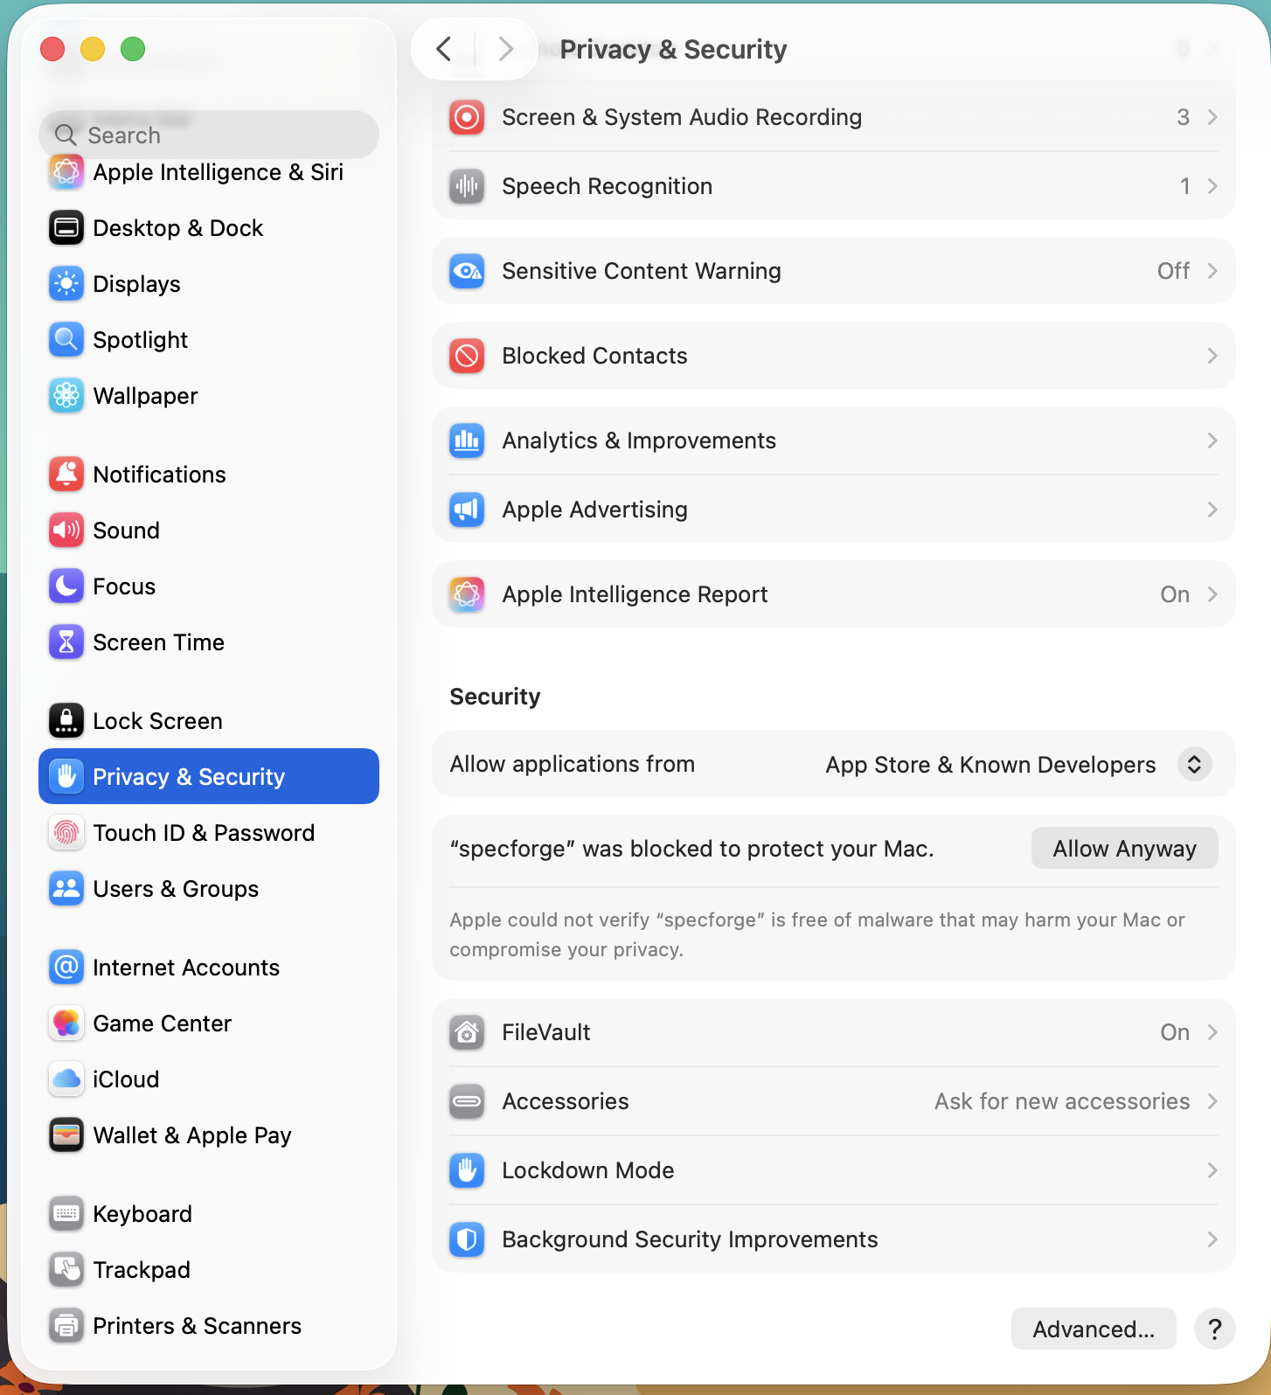Viewport: 1271px width, 1395px height.
Task: Open the Apple Intelligence Report On setting
Action: tap(1175, 594)
